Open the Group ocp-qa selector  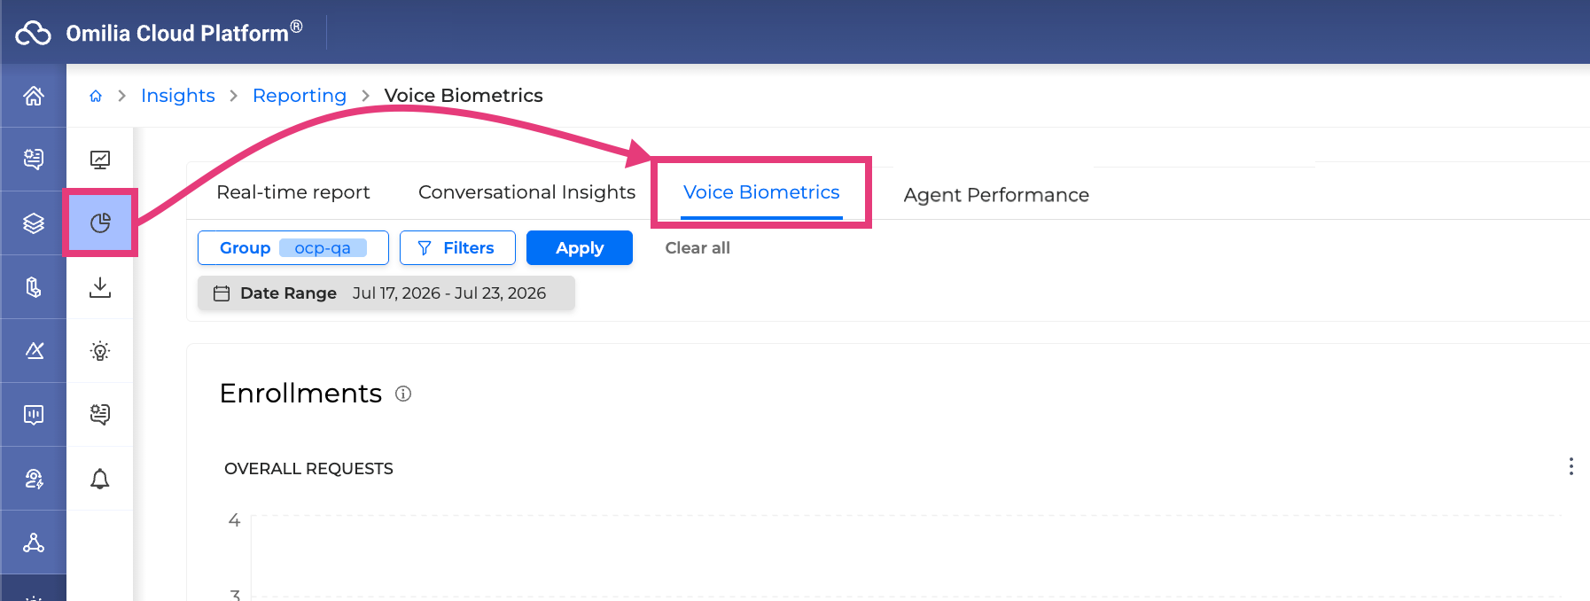[x=293, y=248]
